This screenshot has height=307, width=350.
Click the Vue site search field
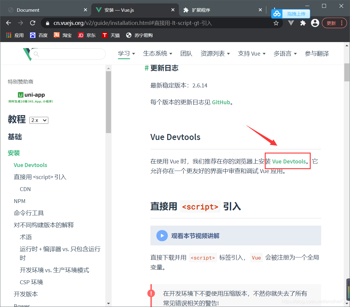[68, 54]
